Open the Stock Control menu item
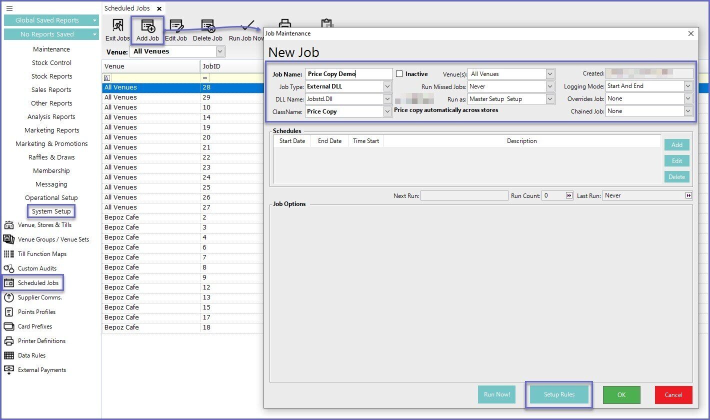Viewport: 710px width, 420px height. [51, 63]
